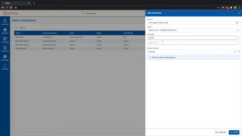This screenshot has width=242, height=136.
Task: View site security lock info
Action: (x=16, y=8)
